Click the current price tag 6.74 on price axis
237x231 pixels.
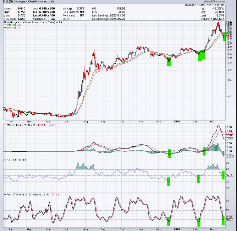(228, 35)
